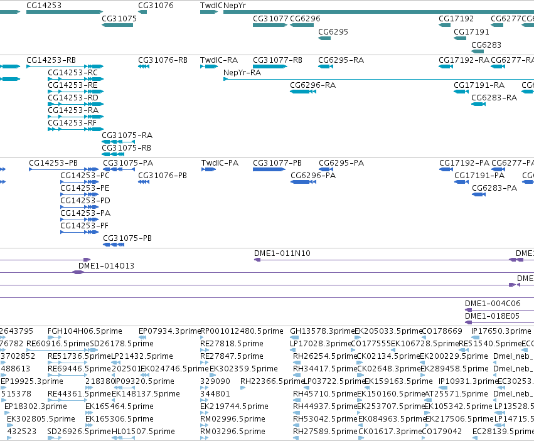Open EST EK302805.5prime

pos(41,419)
